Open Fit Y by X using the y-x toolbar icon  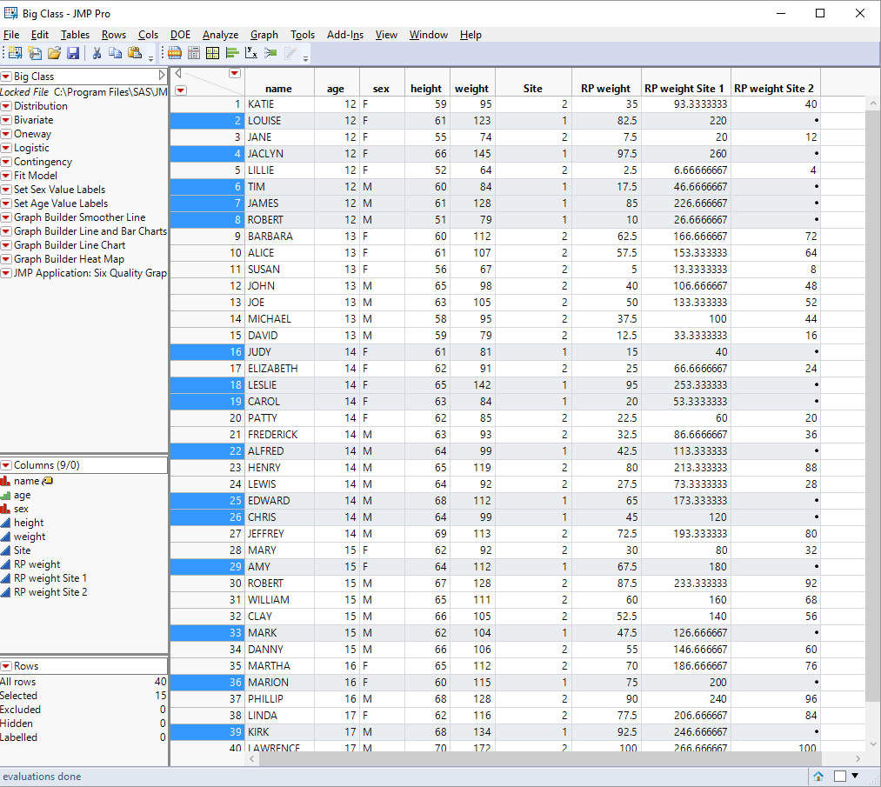pyautogui.click(x=250, y=53)
